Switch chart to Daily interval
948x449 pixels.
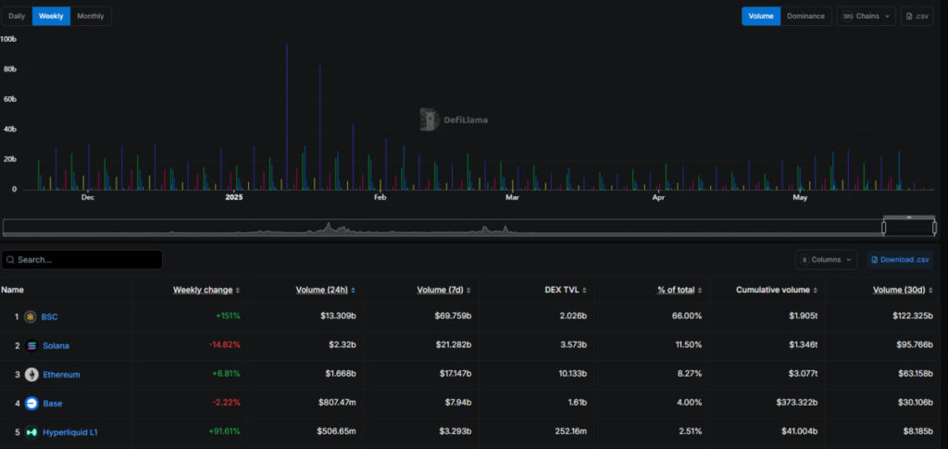pos(17,17)
